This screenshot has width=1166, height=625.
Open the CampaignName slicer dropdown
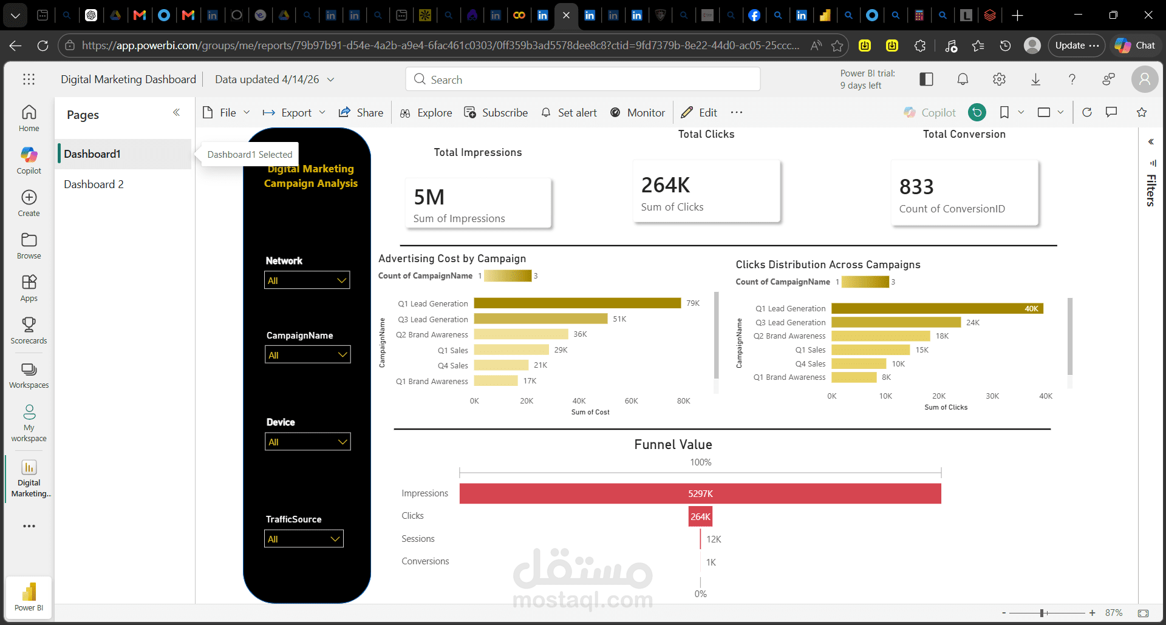coord(307,355)
